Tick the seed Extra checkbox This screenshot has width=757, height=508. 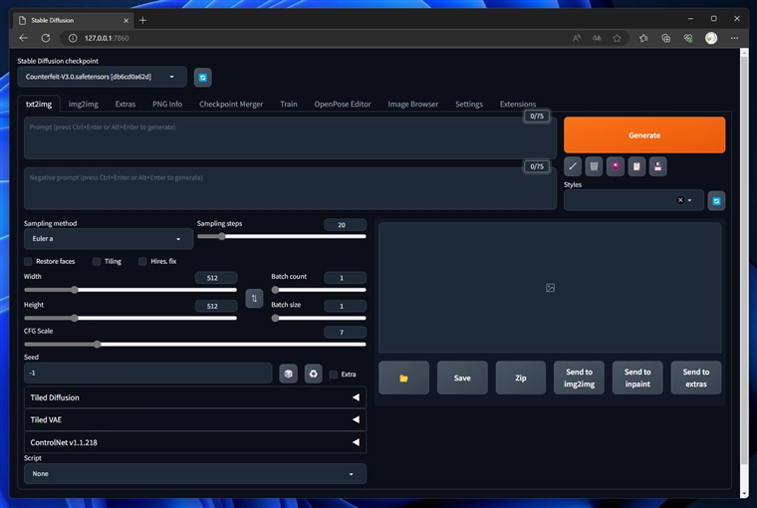click(x=333, y=375)
